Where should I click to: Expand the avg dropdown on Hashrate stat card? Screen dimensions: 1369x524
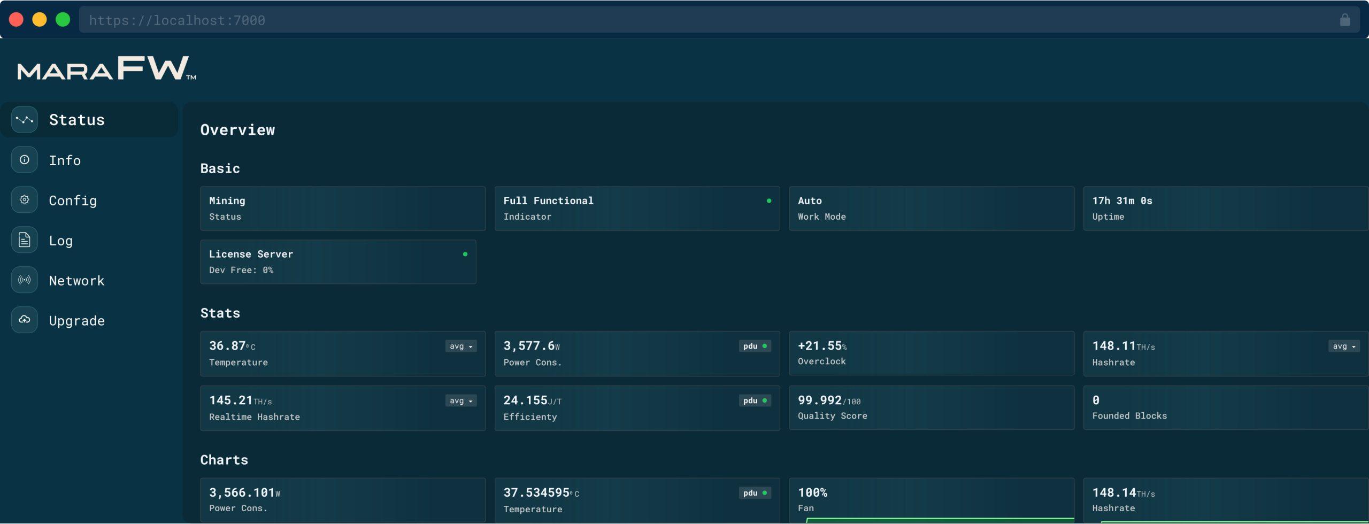click(1344, 346)
